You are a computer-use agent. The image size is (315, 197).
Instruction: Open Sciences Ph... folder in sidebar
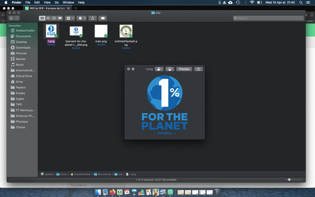23,116
